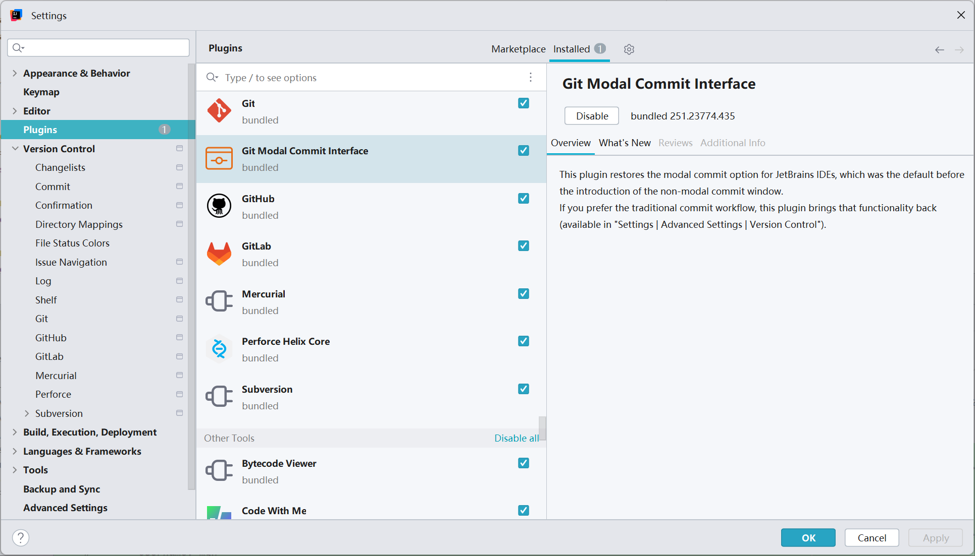Click the GitLab fox plugin icon
The width and height of the screenshot is (975, 556).
point(219,254)
